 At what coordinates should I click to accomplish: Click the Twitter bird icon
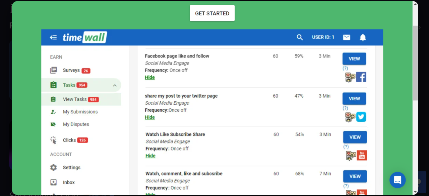pos(361,117)
